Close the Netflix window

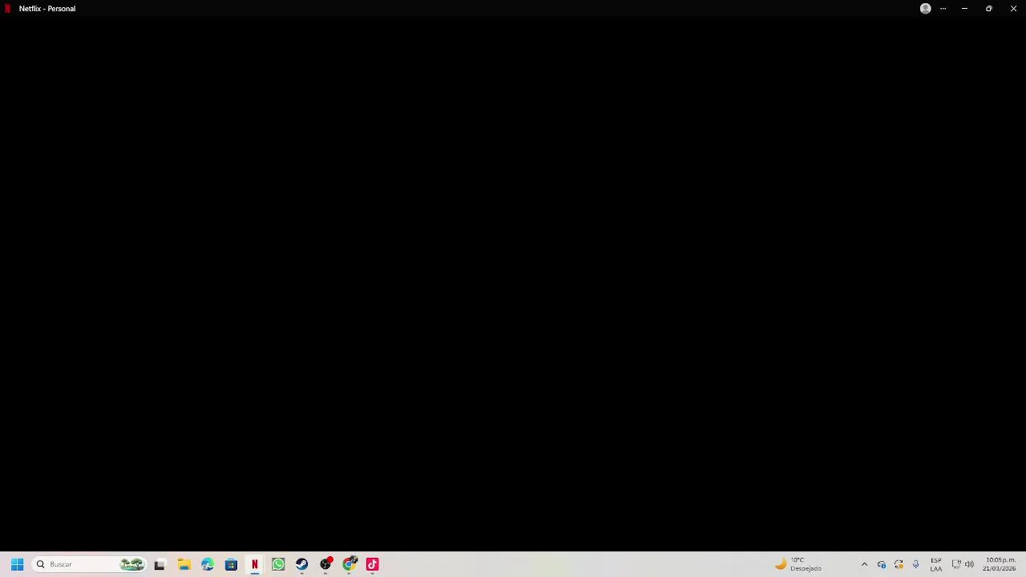click(x=1013, y=9)
